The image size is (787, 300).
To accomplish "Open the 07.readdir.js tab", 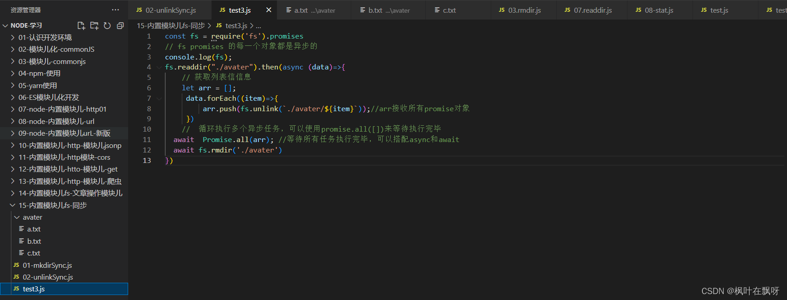I will point(593,10).
